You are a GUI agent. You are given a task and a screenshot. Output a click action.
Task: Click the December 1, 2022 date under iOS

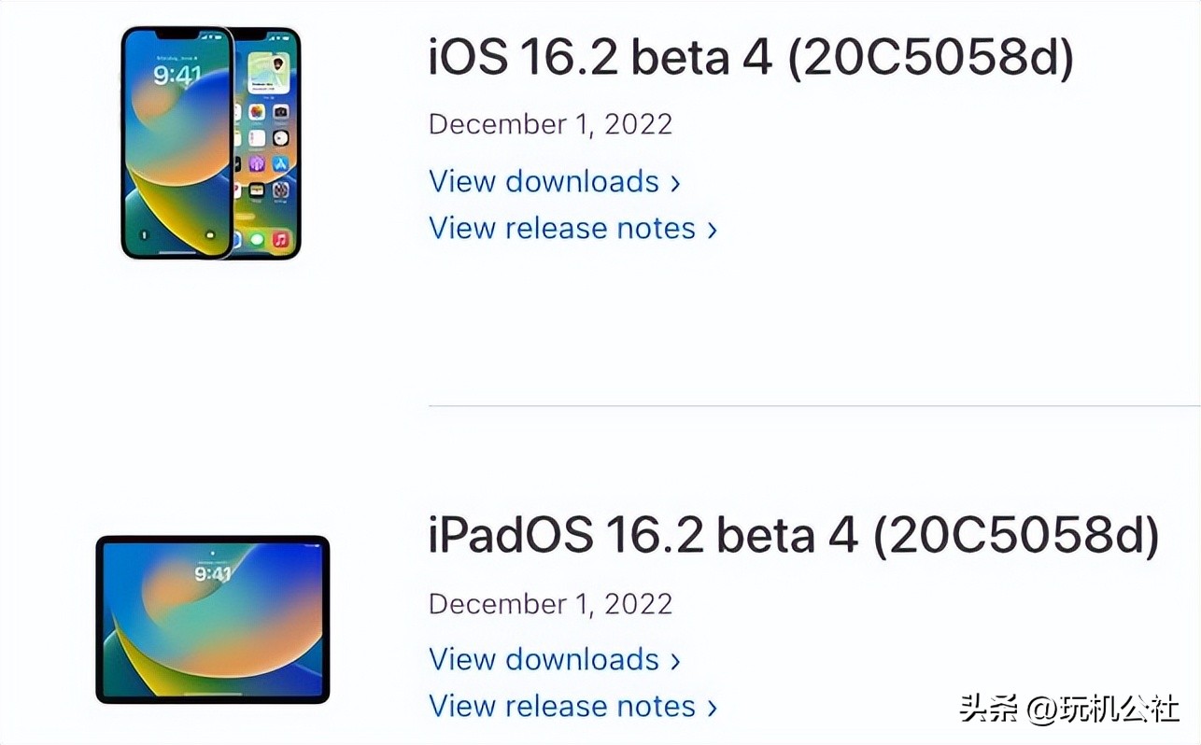(x=550, y=123)
